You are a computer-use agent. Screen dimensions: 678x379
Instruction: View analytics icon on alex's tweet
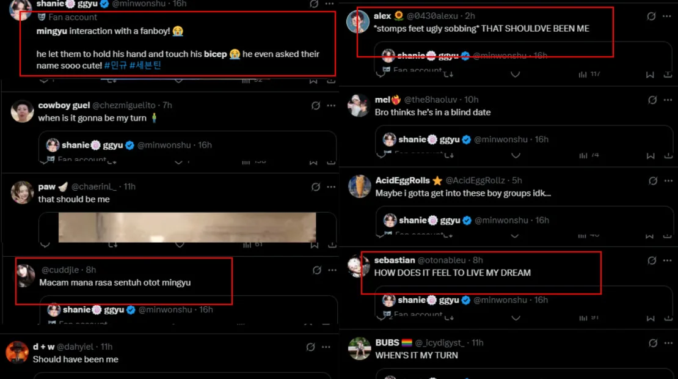point(580,74)
